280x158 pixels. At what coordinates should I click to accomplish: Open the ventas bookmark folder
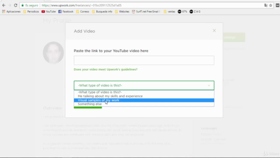coord(169,11)
